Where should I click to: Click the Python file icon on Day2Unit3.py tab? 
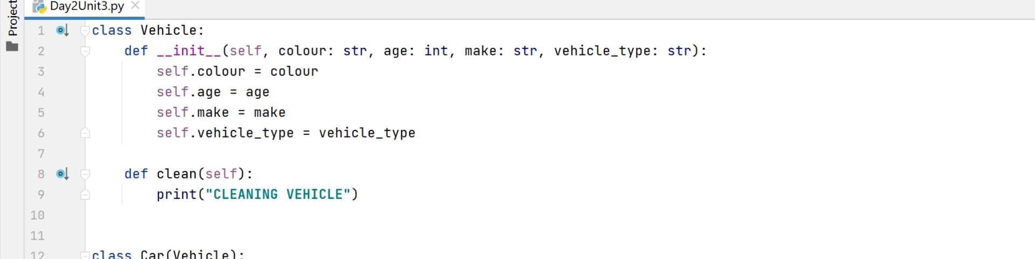(x=39, y=7)
